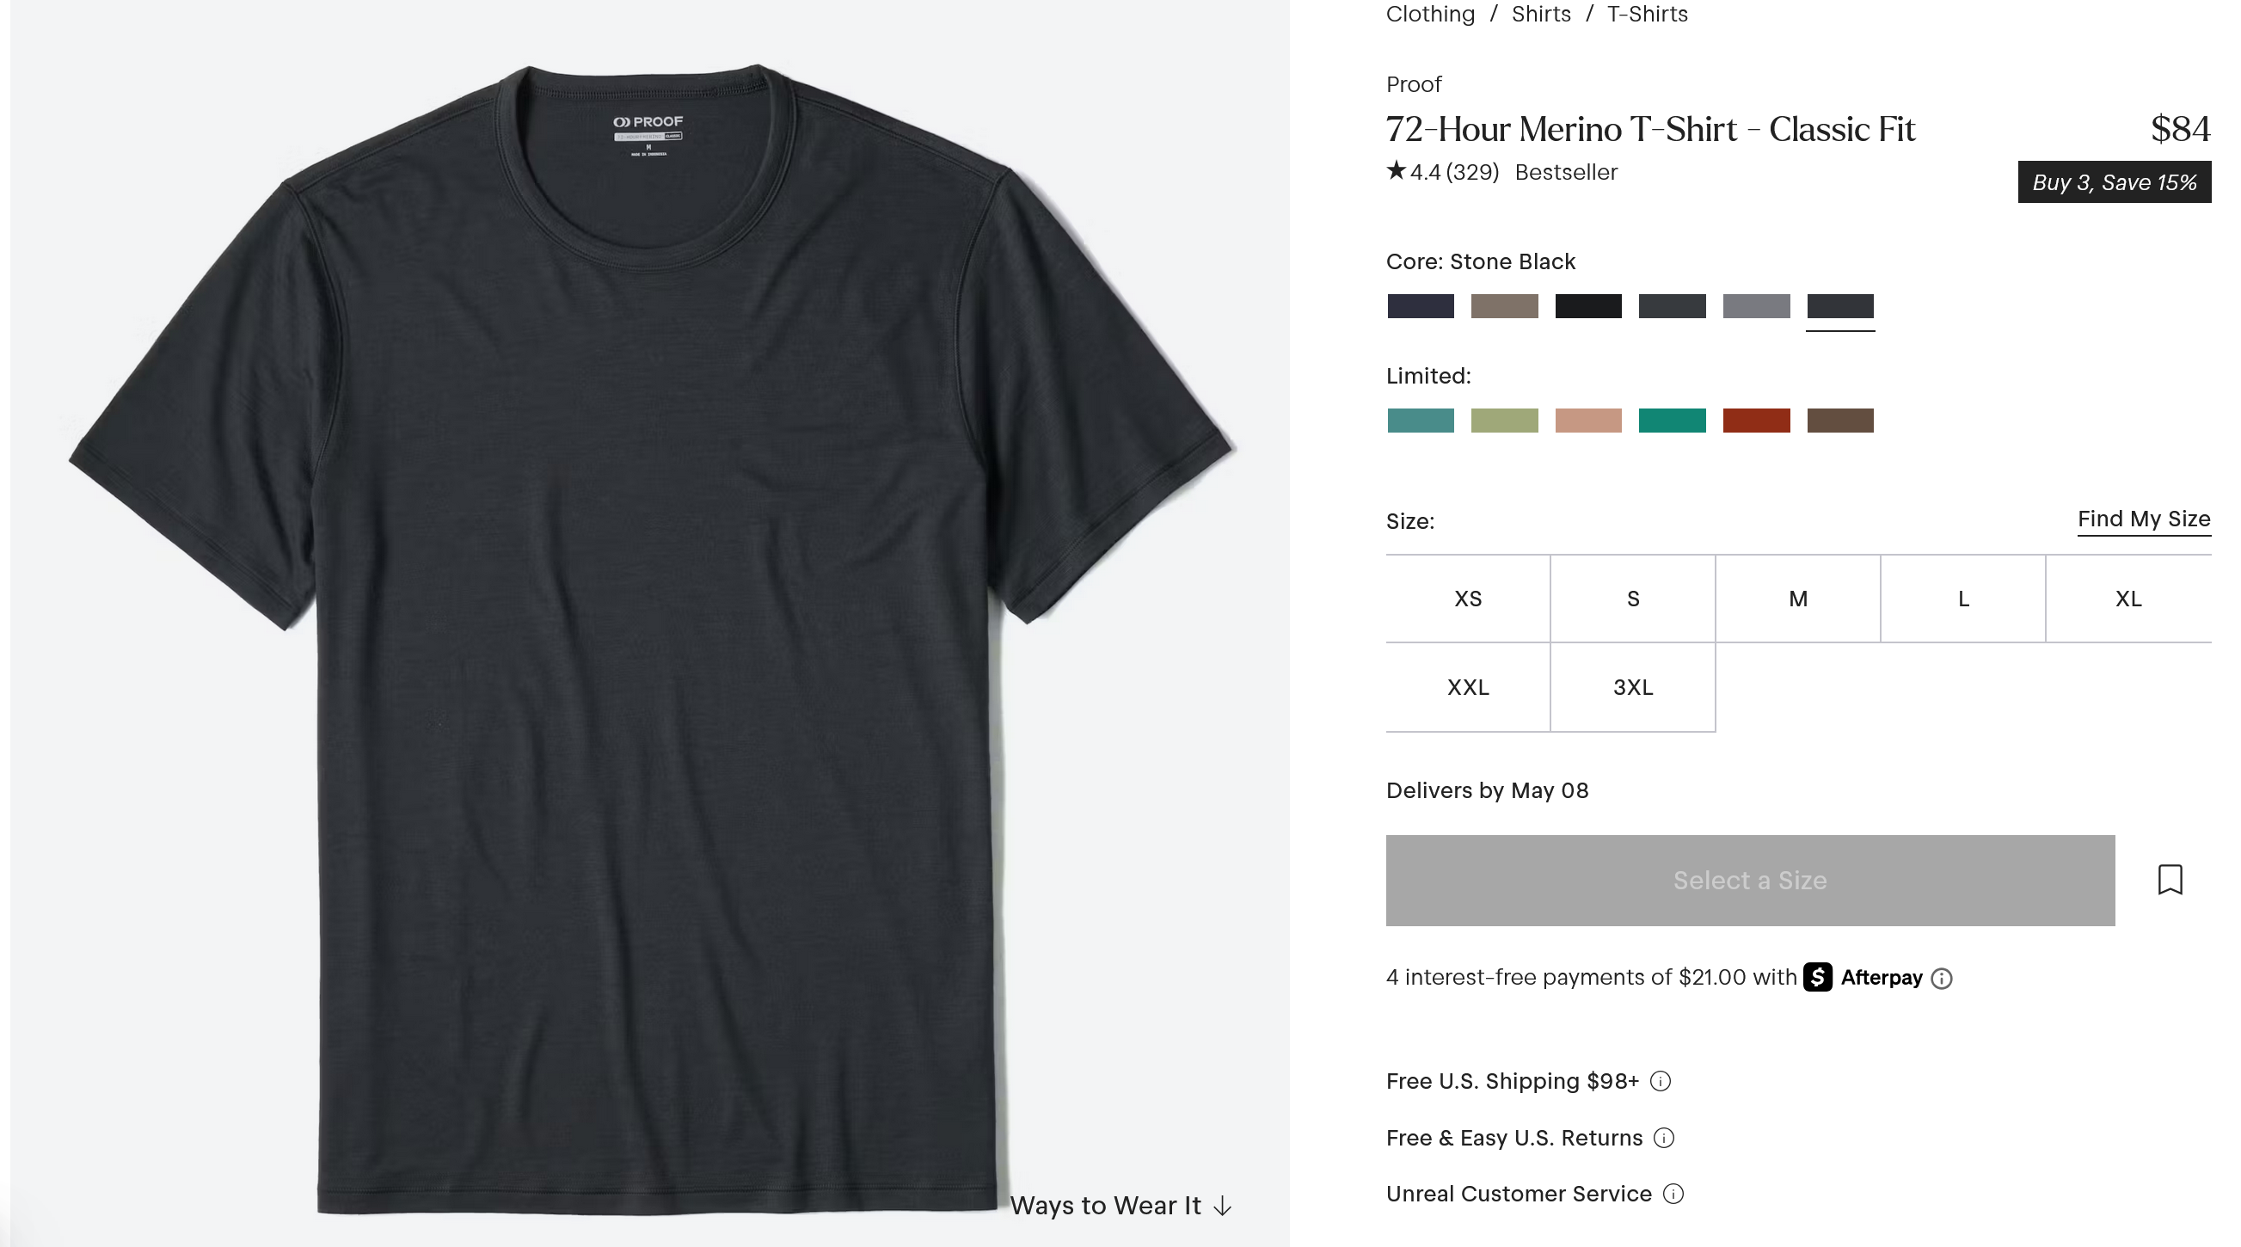2241x1247 pixels.
Task: Select size M
Action: point(1797,599)
